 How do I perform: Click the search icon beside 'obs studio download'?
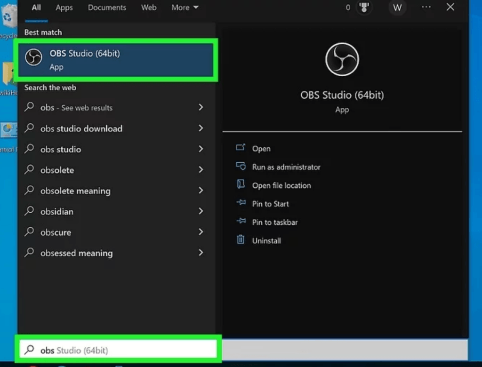click(x=29, y=128)
